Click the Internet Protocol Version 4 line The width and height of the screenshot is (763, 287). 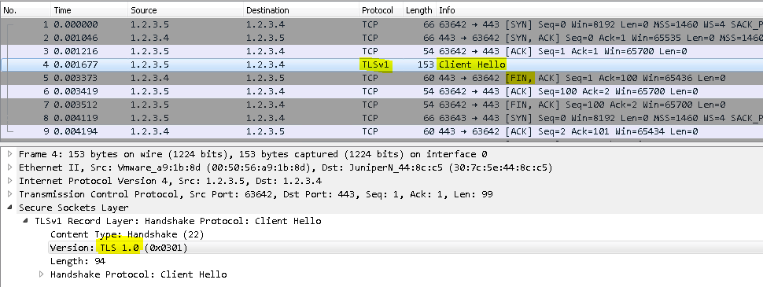pos(170,181)
